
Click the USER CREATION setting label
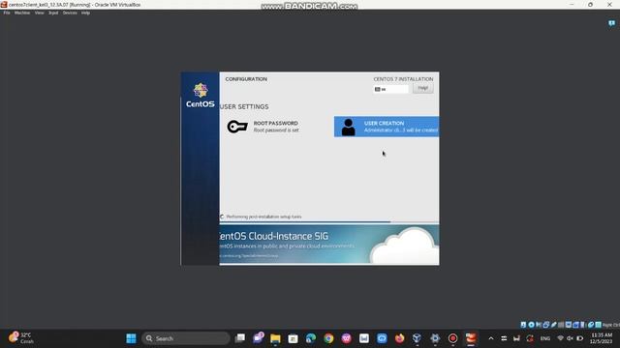(x=384, y=123)
